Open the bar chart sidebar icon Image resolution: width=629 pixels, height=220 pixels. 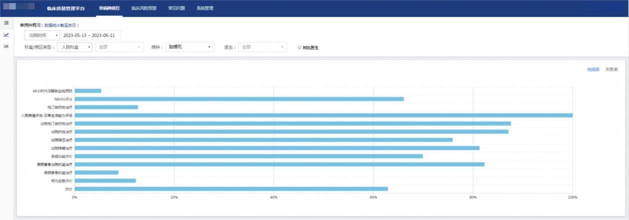click(6, 46)
